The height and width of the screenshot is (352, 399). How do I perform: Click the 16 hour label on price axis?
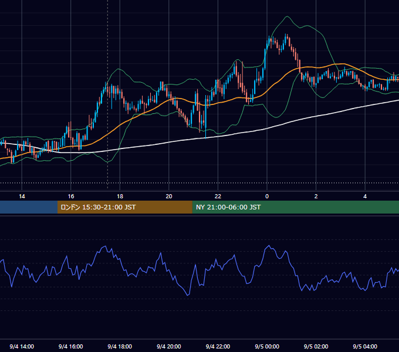pyautogui.click(x=71, y=197)
